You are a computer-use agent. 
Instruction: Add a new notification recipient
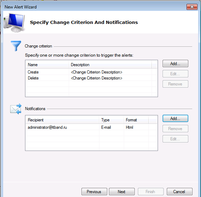(175, 119)
